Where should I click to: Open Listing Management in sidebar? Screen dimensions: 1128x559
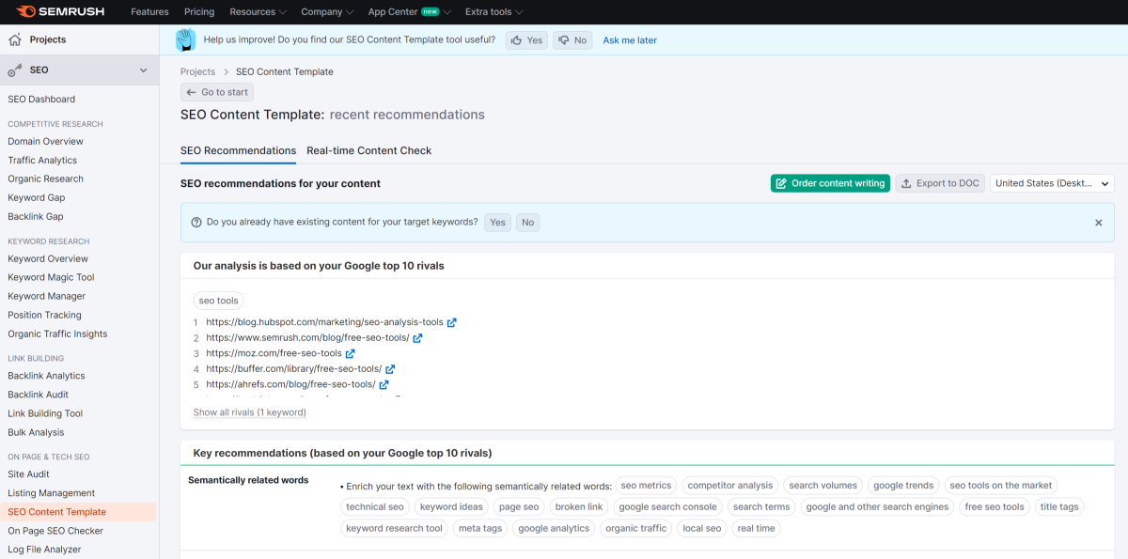pos(52,493)
